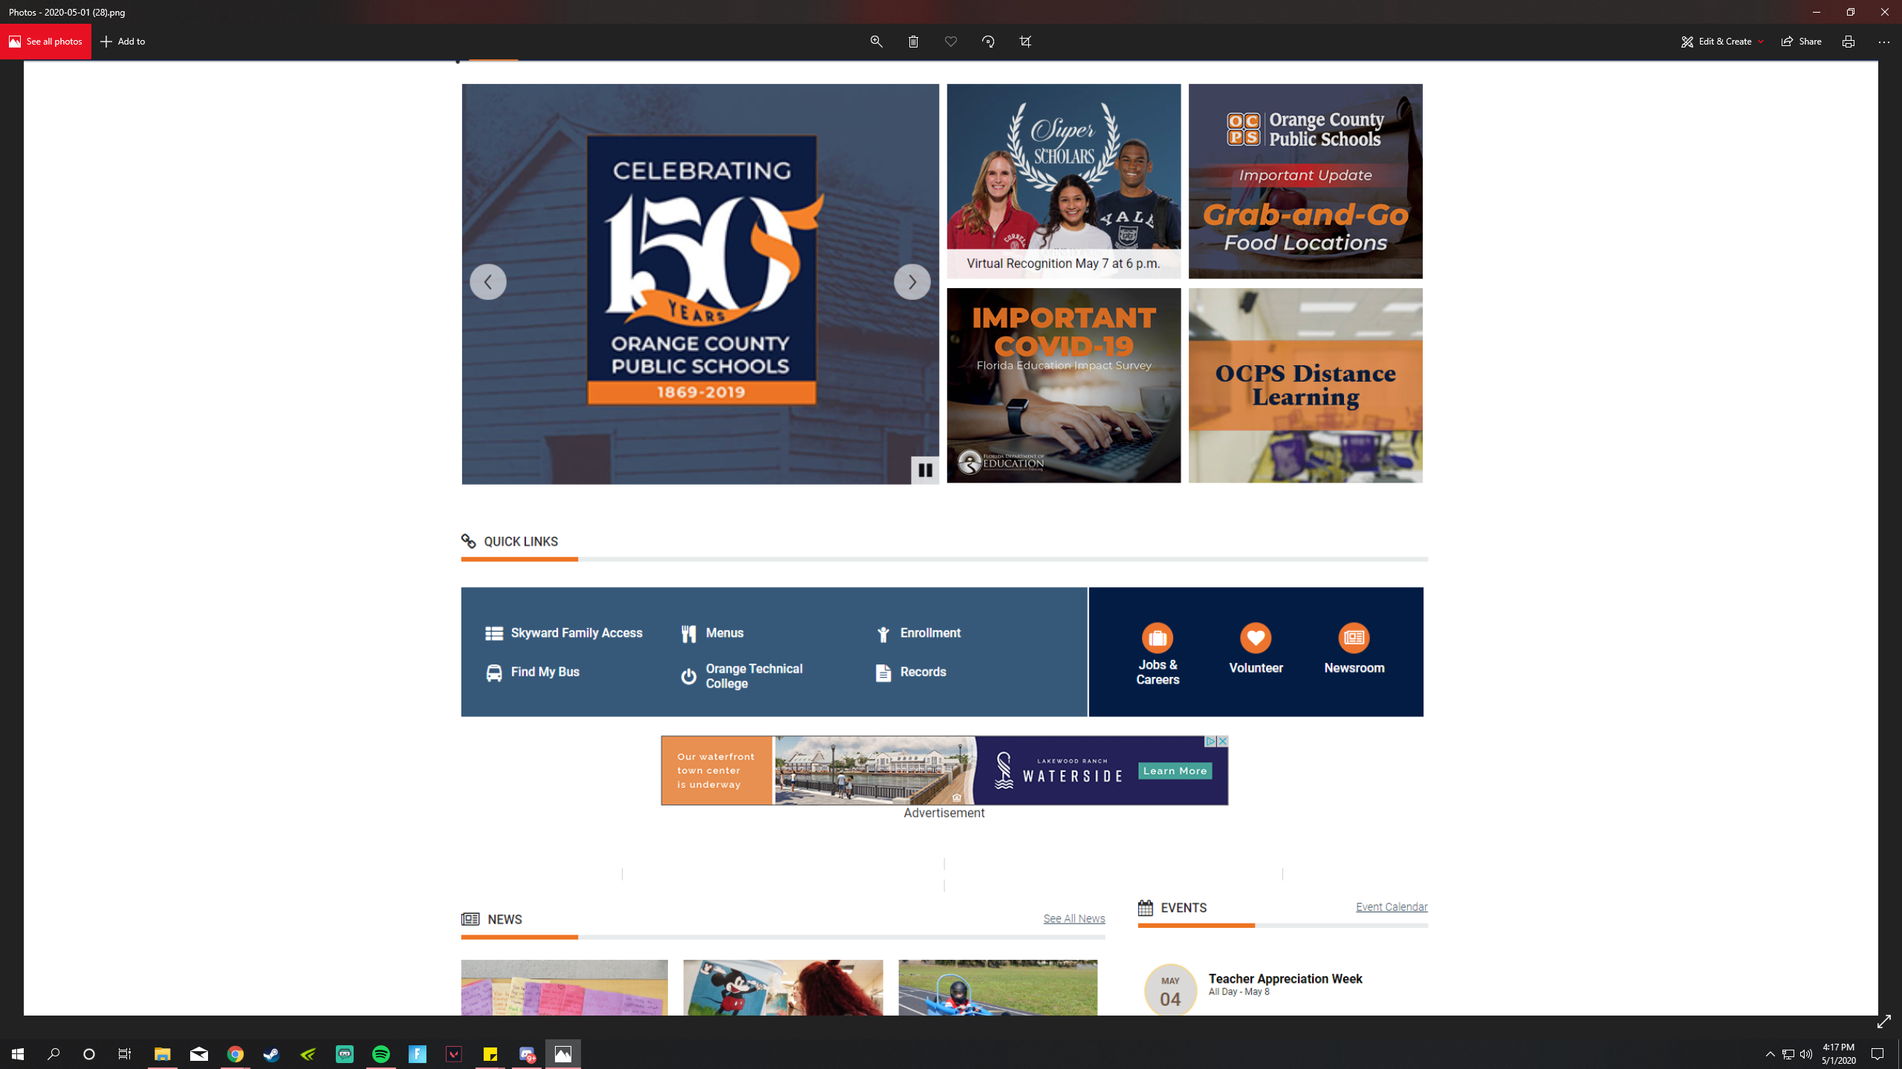Select the Crop tool icon
The width and height of the screenshot is (1902, 1069).
coord(1025,42)
